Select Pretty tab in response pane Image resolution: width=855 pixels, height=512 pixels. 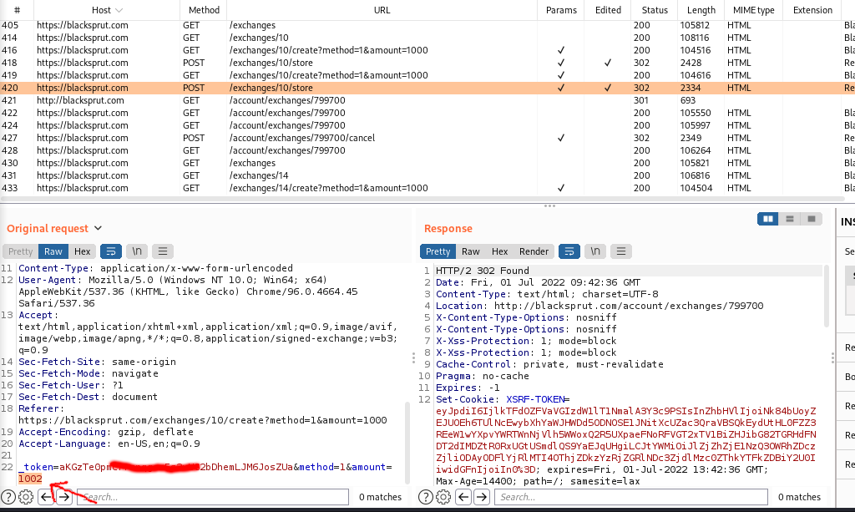point(438,251)
